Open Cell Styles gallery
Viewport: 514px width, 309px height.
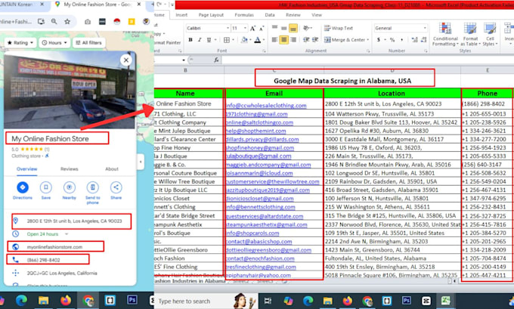point(490,34)
